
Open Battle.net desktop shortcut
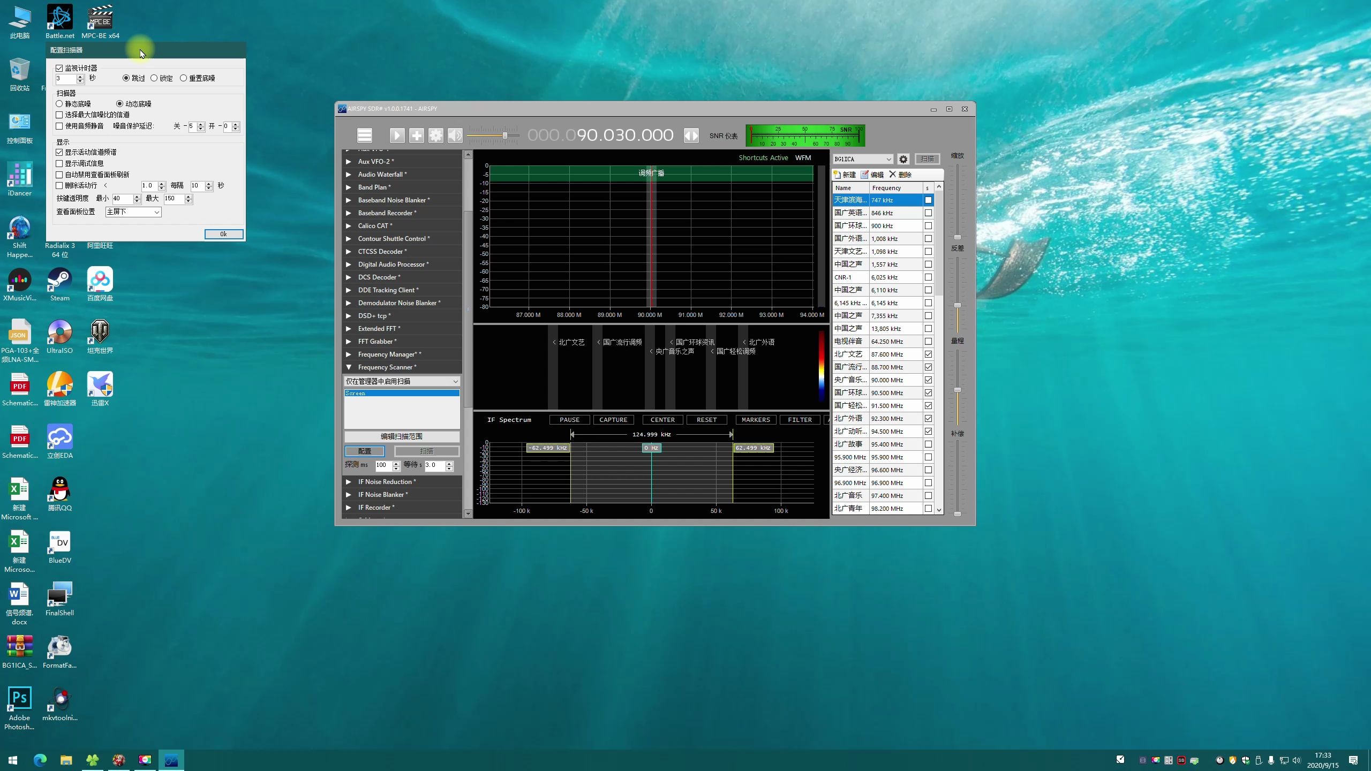[60, 22]
